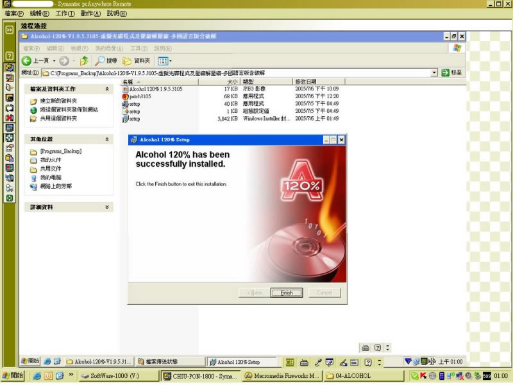Open 我的文件 from the other places list

click(x=51, y=160)
